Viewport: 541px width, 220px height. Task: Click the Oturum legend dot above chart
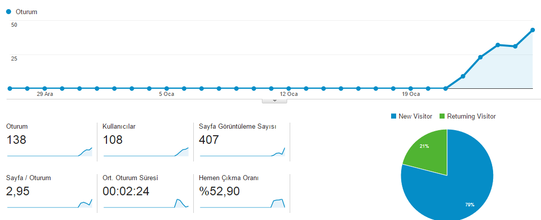pos(9,12)
